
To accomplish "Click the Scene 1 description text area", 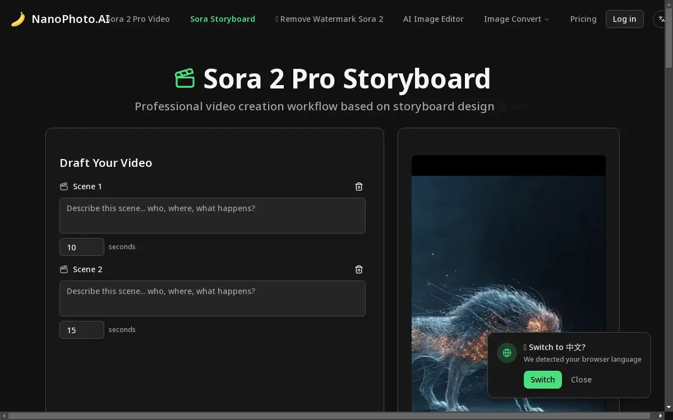I will (x=212, y=216).
